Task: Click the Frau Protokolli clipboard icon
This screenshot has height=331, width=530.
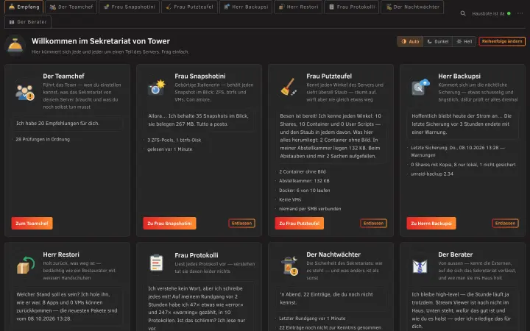Action: [x=157, y=263]
